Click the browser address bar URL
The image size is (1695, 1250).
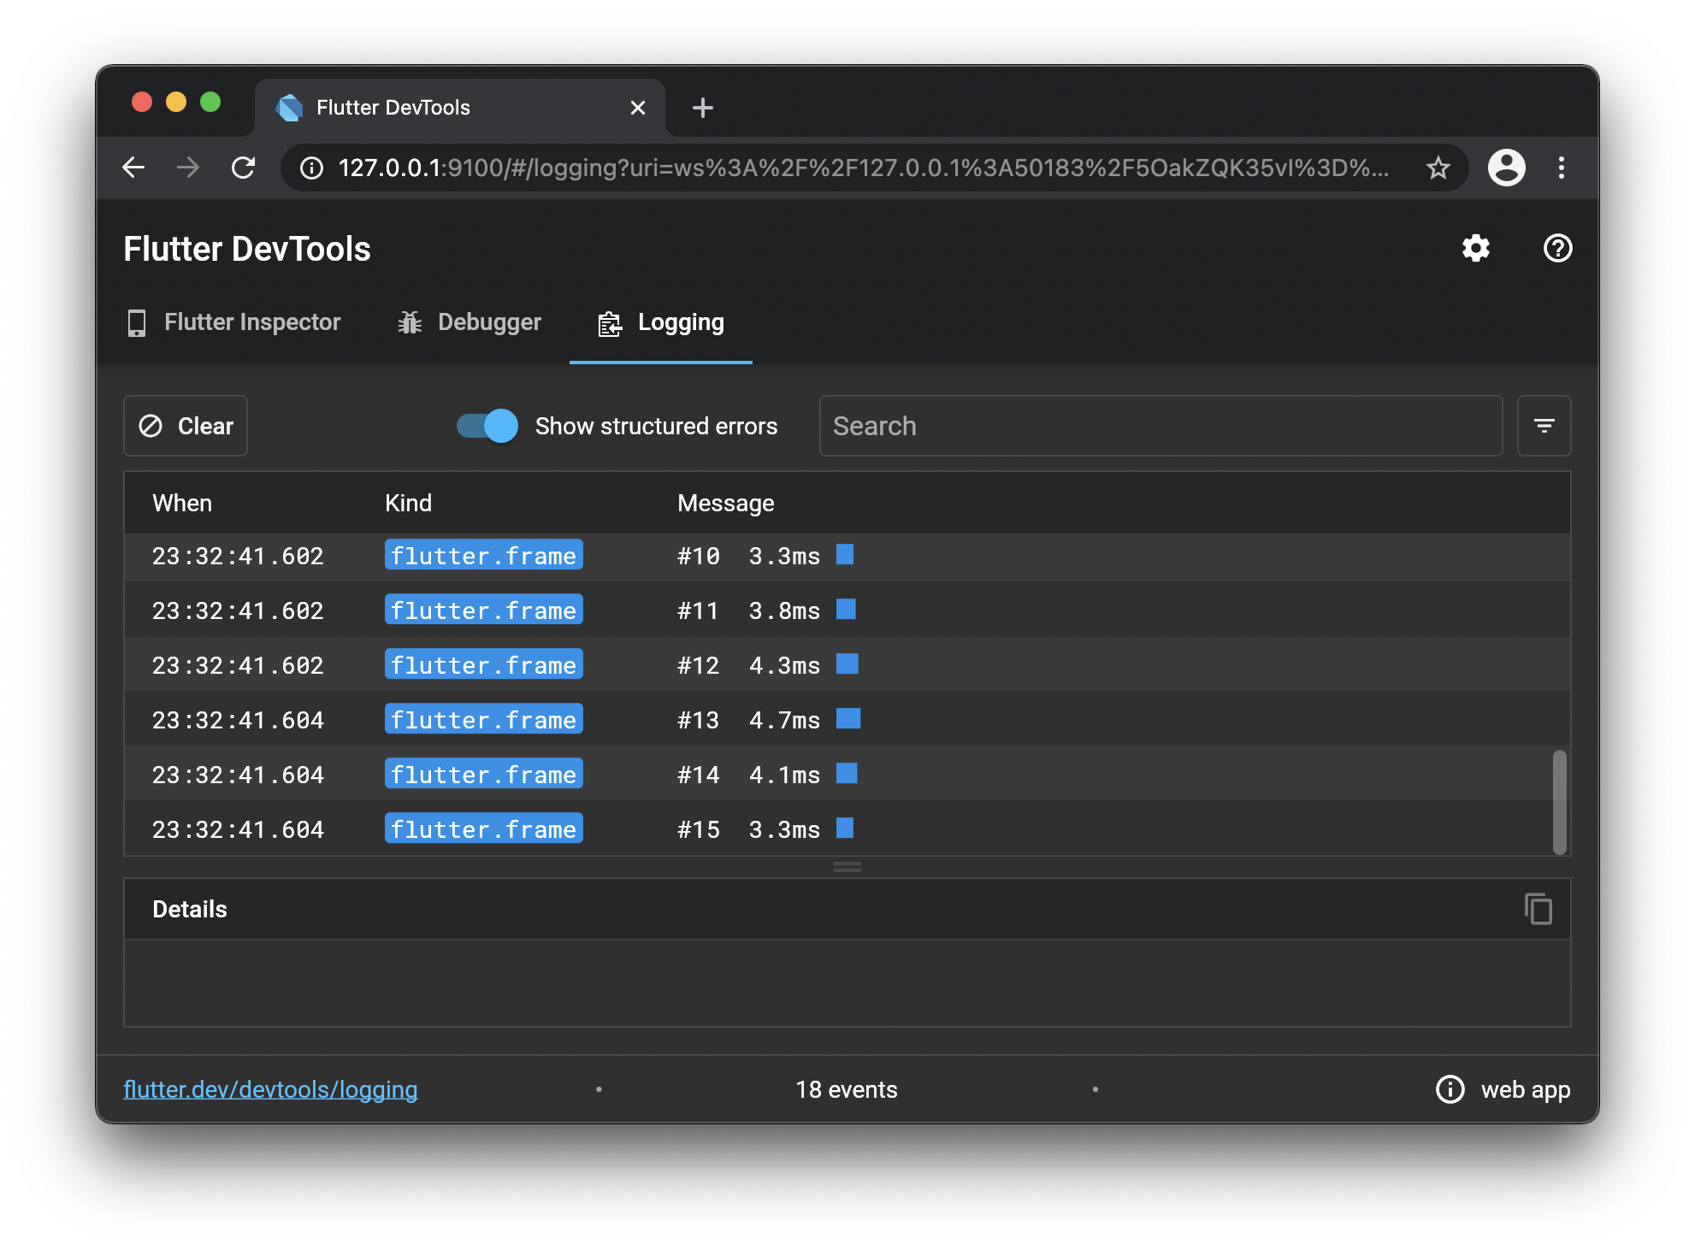click(x=864, y=168)
